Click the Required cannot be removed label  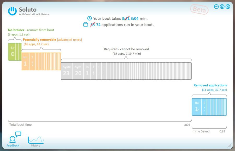(126, 49)
